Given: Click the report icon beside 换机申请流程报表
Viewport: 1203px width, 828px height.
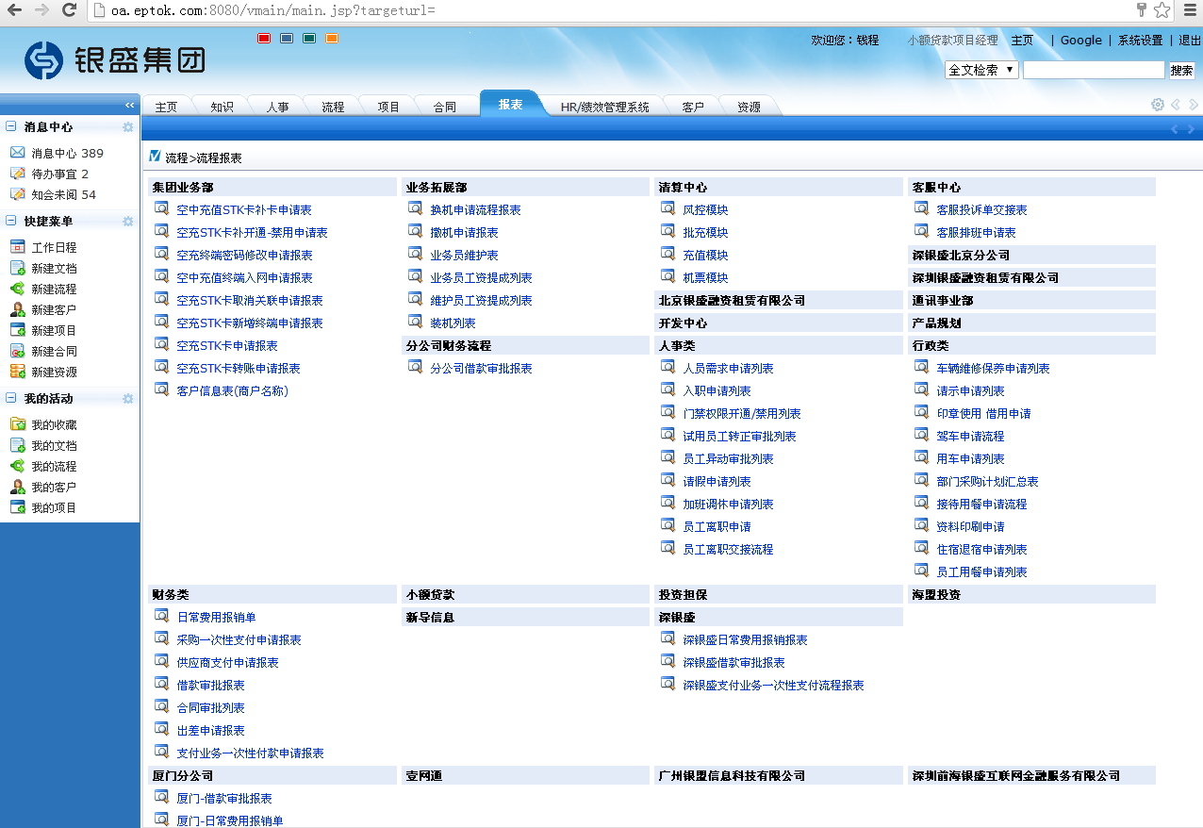Looking at the screenshot, I should (x=415, y=208).
